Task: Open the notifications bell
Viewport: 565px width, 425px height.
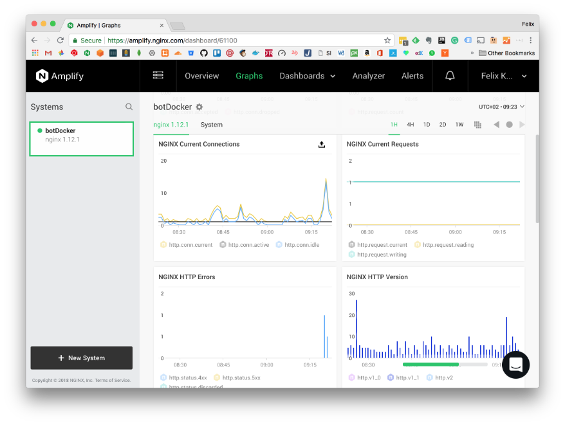Action: click(450, 76)
